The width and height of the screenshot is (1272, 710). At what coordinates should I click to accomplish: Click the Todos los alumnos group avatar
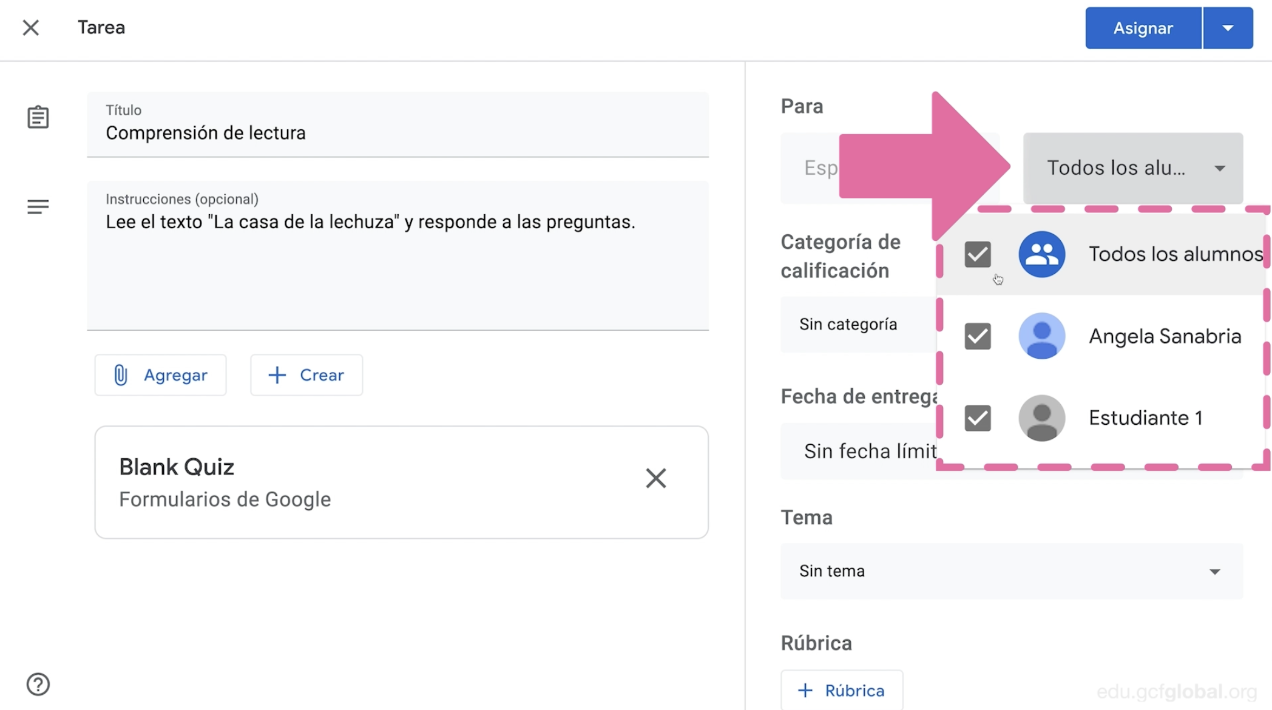tap(1041, 254)
